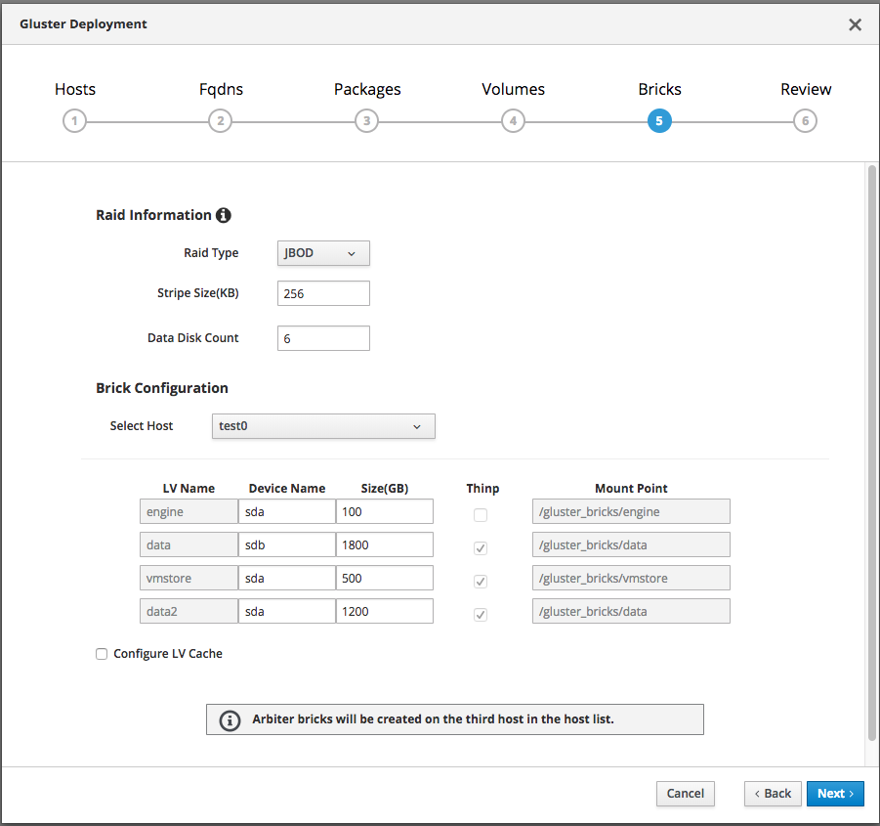
Task: Jump to Volumes step 4 circle
Action: pyautogui.click(x=513, y=121)
